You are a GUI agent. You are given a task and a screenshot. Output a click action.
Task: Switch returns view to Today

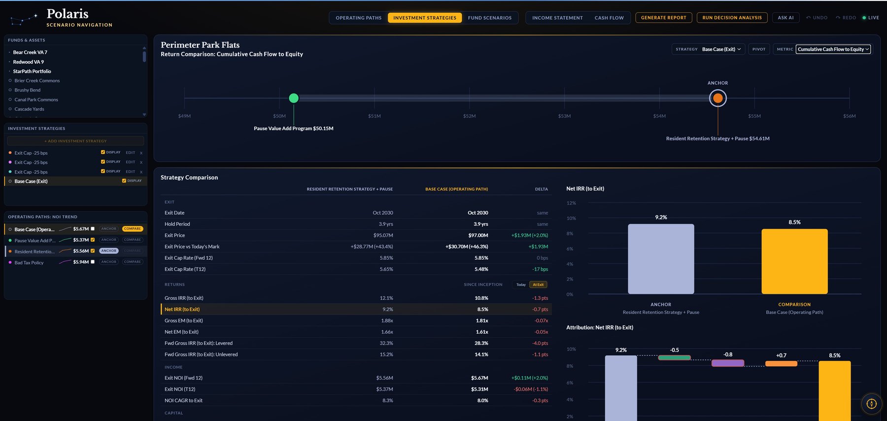tap(521, 285)
